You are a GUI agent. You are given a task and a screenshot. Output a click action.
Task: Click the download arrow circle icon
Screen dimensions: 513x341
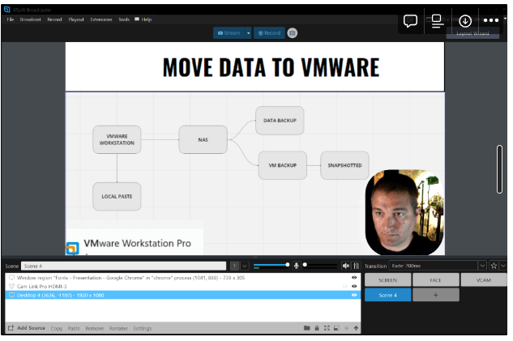point(465,21)
